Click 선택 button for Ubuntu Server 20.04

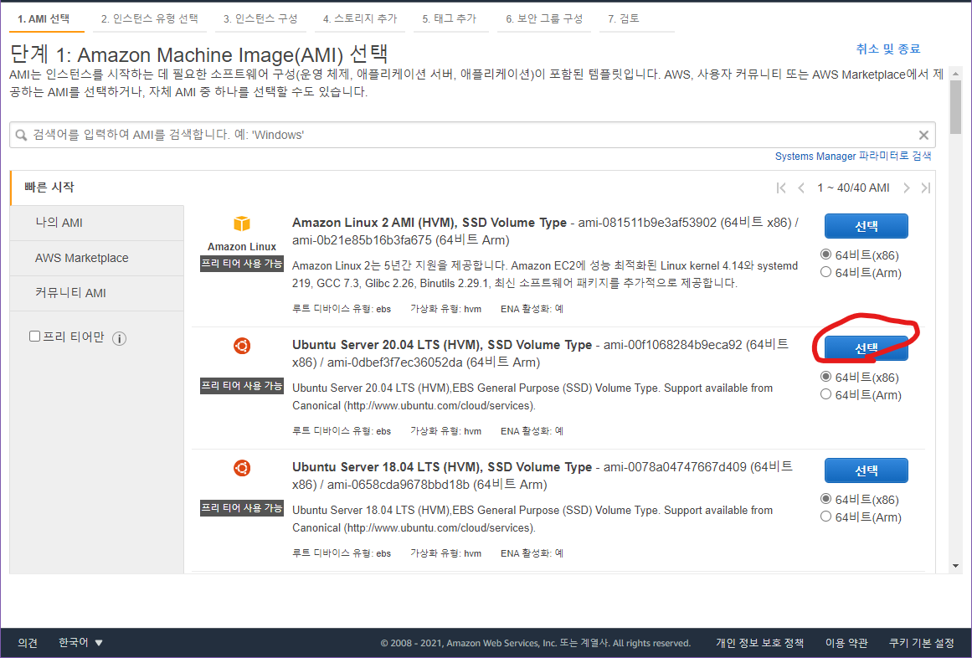866,348
